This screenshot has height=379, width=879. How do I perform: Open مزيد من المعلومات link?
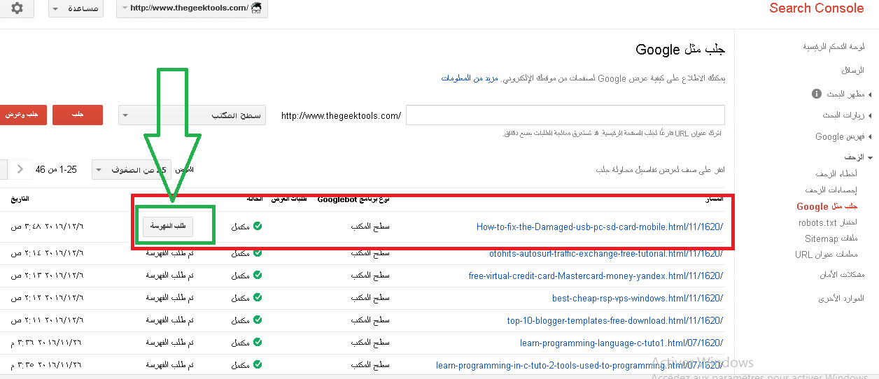(x=470, y=78)
